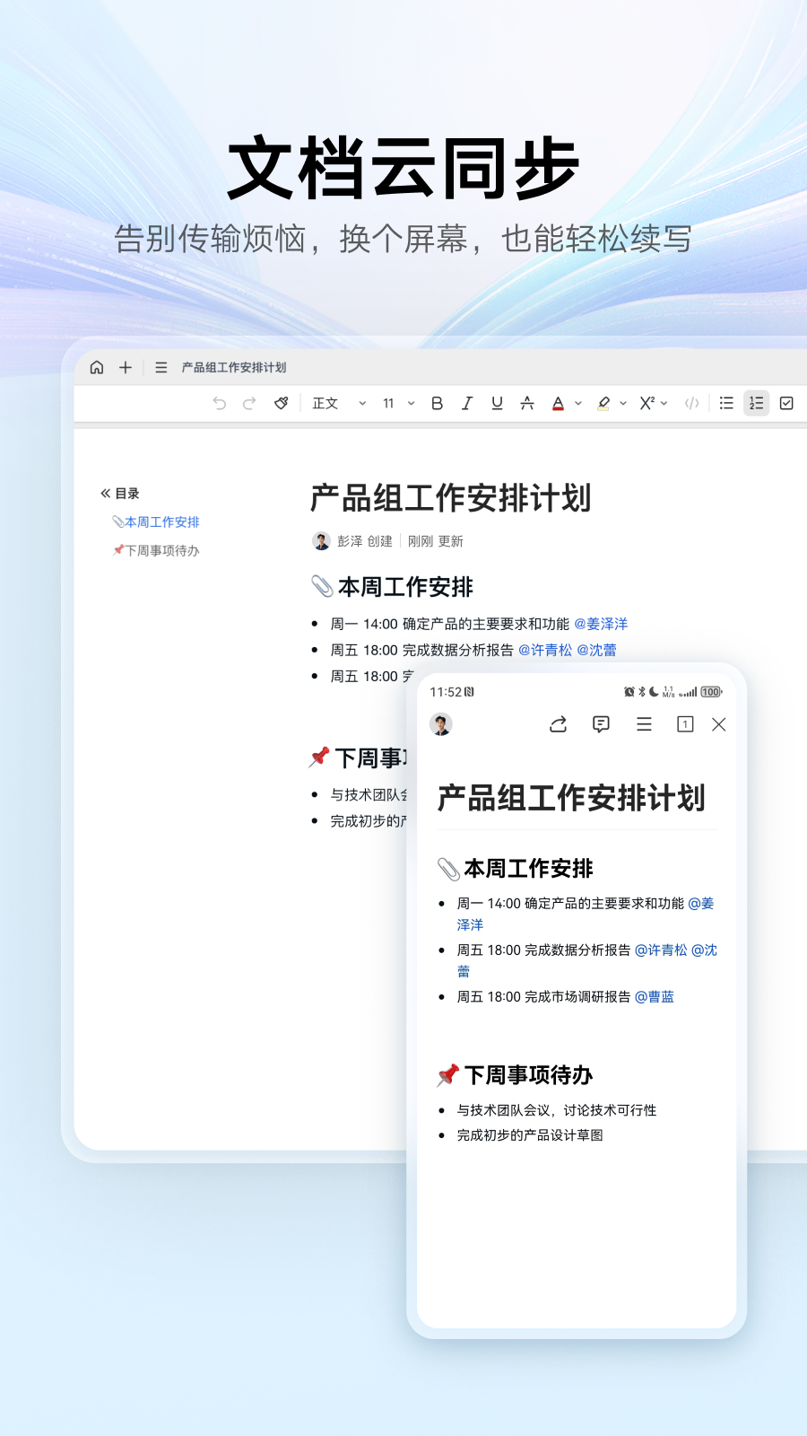Apply yellow highlight color
This screenshot has width=807, height=1436.
point(603,404)
